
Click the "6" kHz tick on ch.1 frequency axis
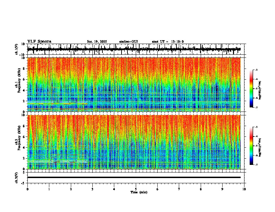point(24,79)
